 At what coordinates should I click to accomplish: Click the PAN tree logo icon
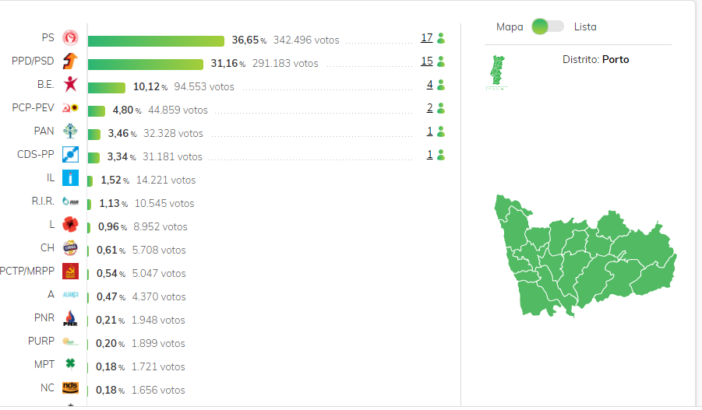(x=70, y=131)
